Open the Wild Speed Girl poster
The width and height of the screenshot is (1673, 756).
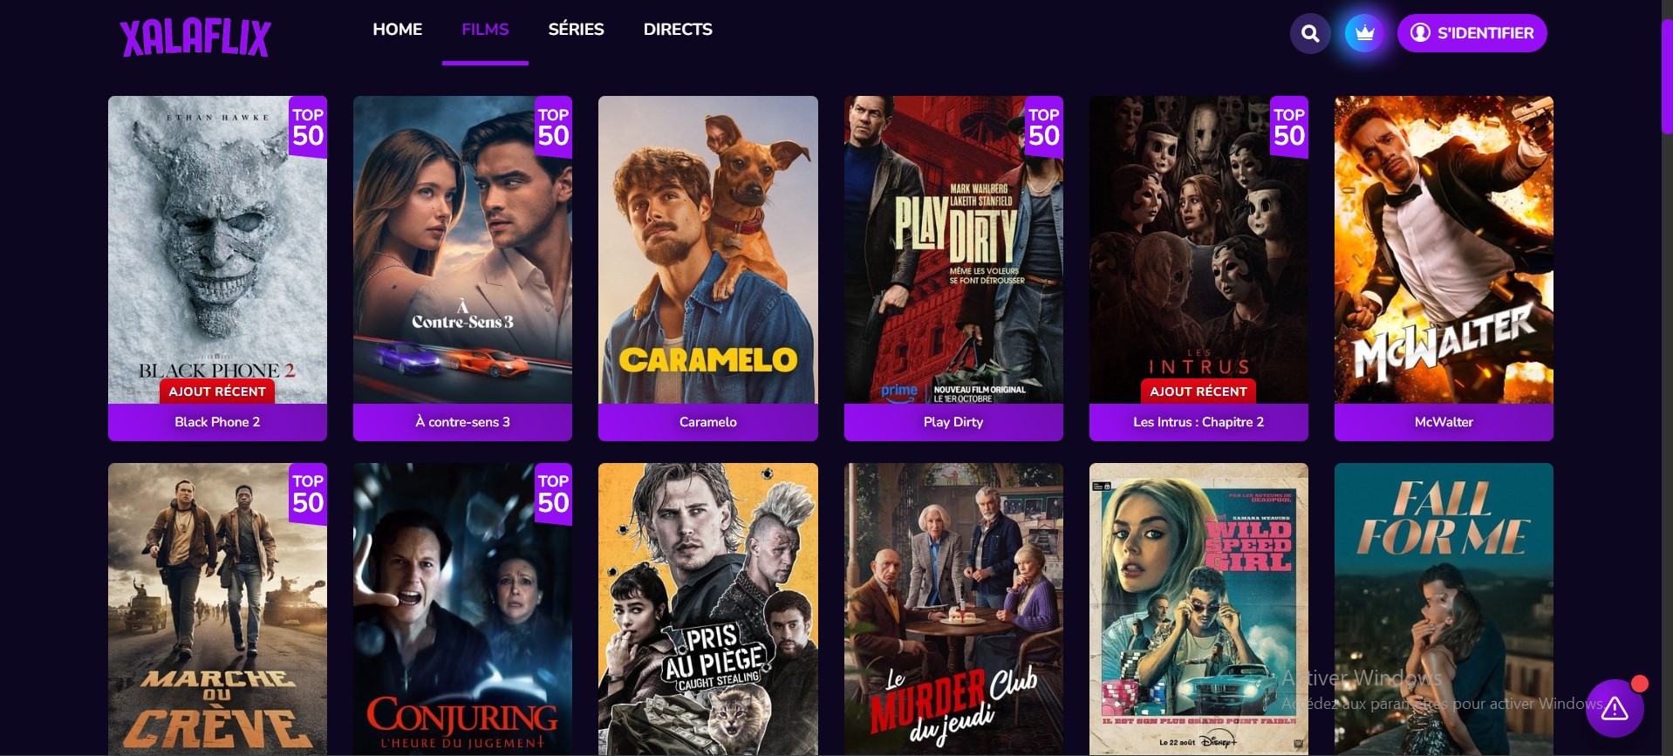click(1198, 609)
